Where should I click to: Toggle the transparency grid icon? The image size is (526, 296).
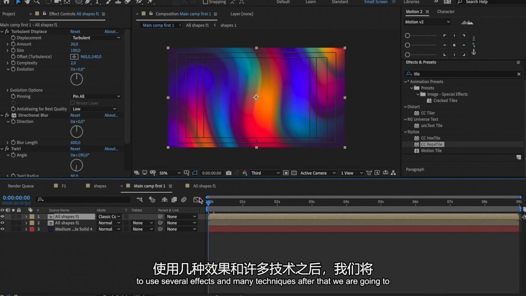(294, 173)
